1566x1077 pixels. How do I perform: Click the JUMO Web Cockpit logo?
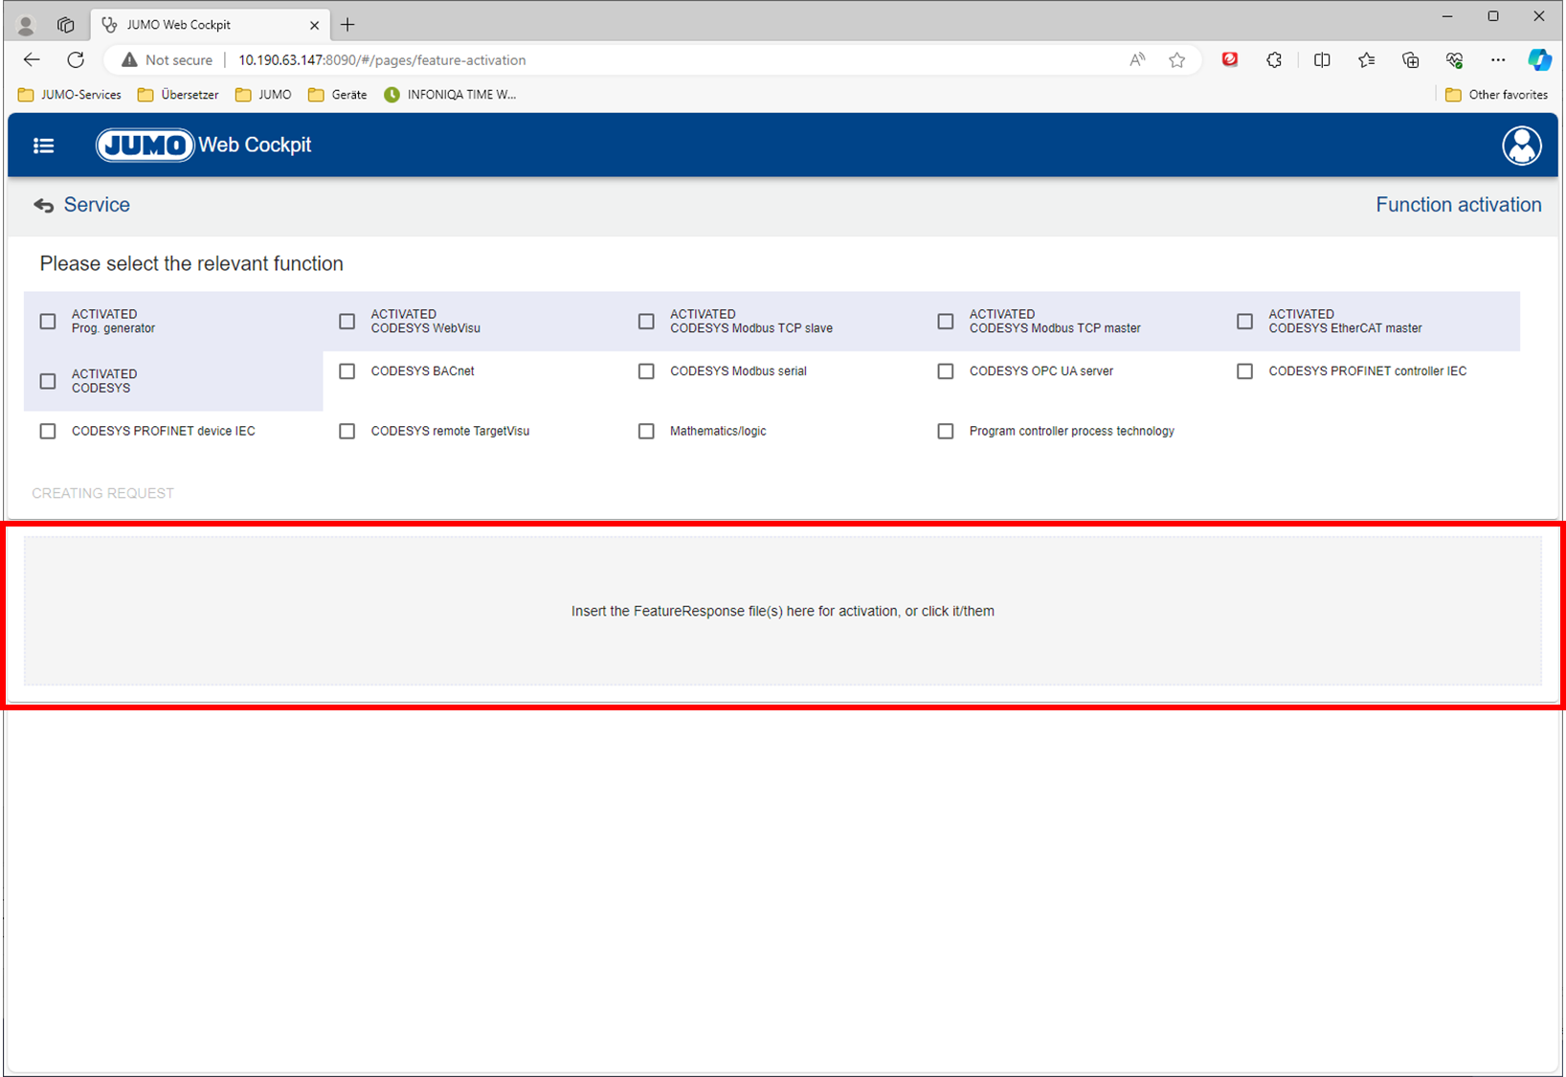[204, 146]
